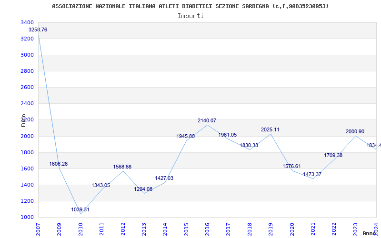The width and height of the screenshot is (381, 238).
Task: Select the 2800 y-axis value
Action: [x=27, y=71]
